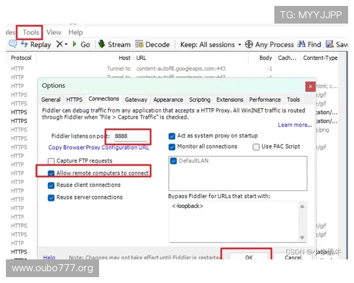354x283 pixels.
Task: Click the bypass list scroll down arrow
Action: click(x=302, y=238)
